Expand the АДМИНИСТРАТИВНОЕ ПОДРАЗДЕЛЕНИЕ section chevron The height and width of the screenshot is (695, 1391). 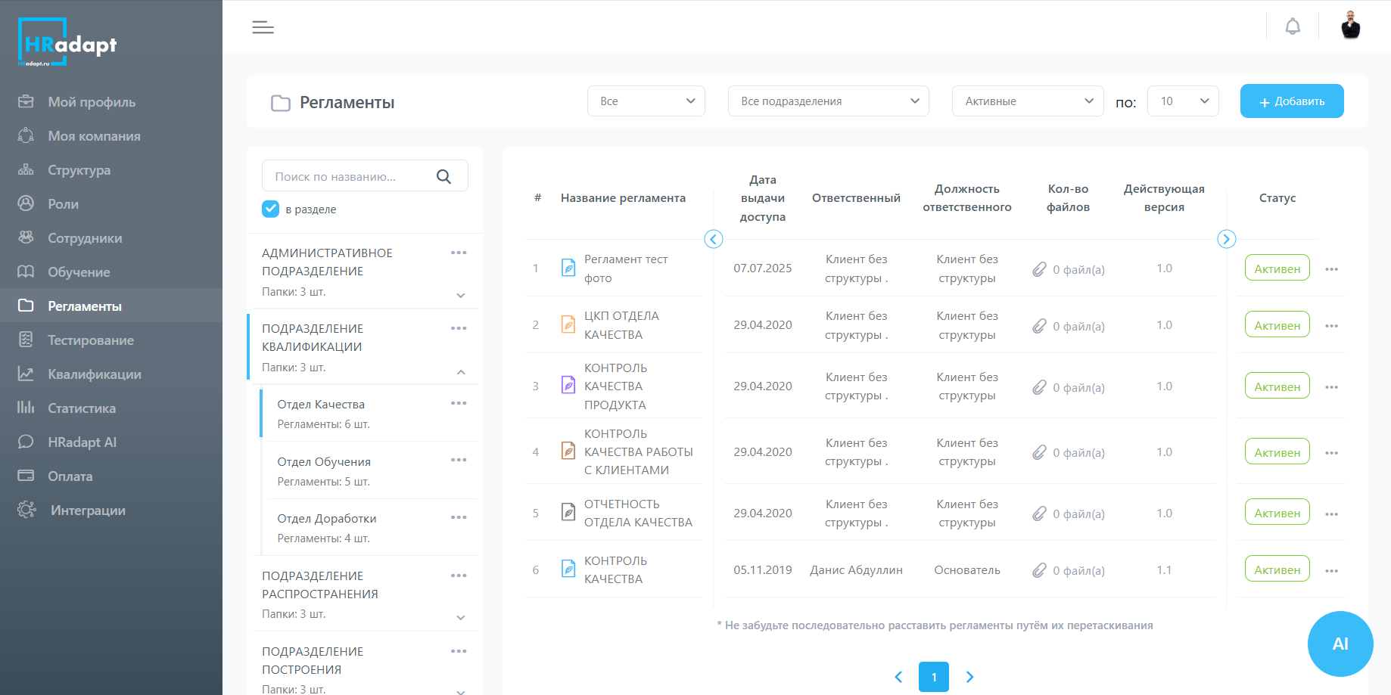click(x=461, y=295)
